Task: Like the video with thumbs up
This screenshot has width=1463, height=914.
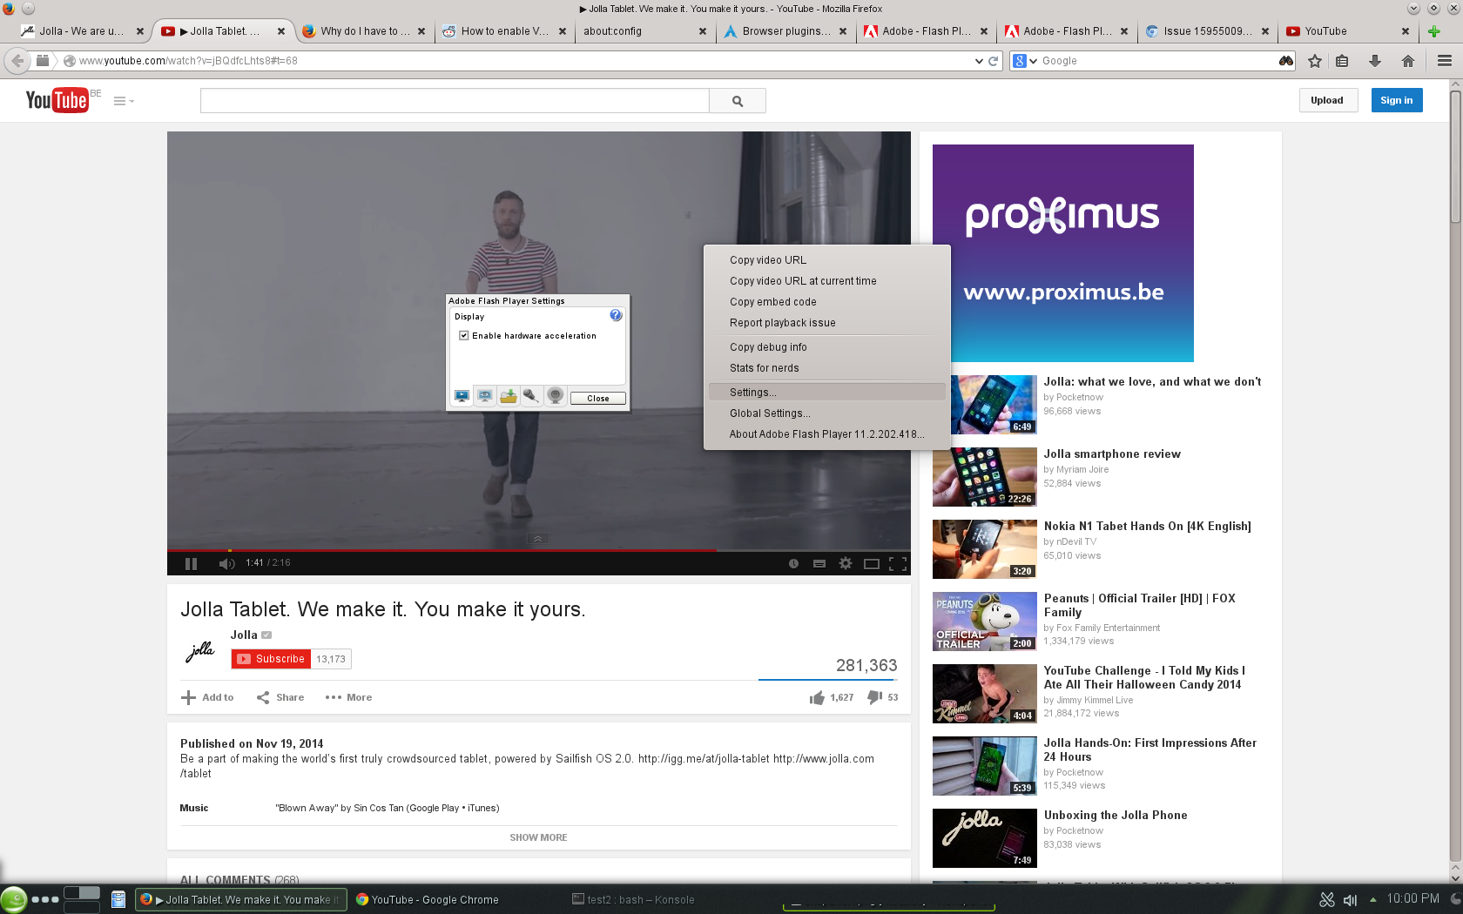Action: [x=817, y=698]
